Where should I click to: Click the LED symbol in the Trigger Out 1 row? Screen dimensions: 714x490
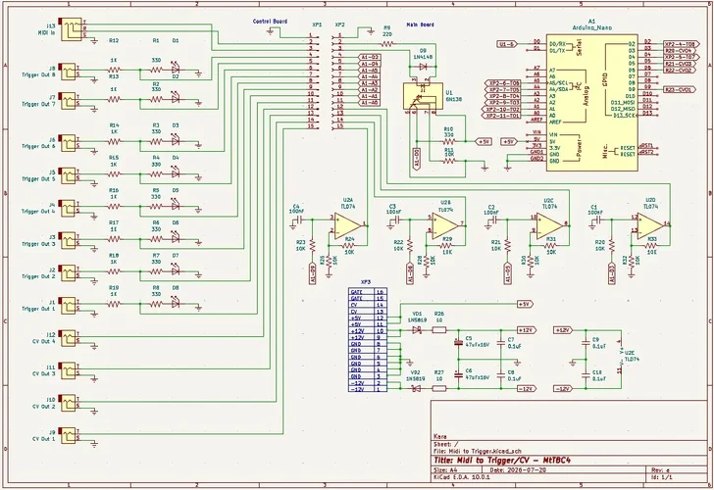(x=176, y=304)
